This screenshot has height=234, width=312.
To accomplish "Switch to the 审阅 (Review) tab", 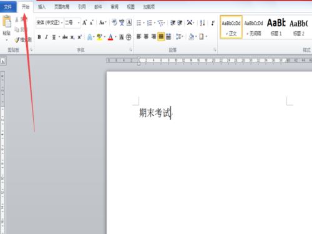I will (x=114, y=7).
